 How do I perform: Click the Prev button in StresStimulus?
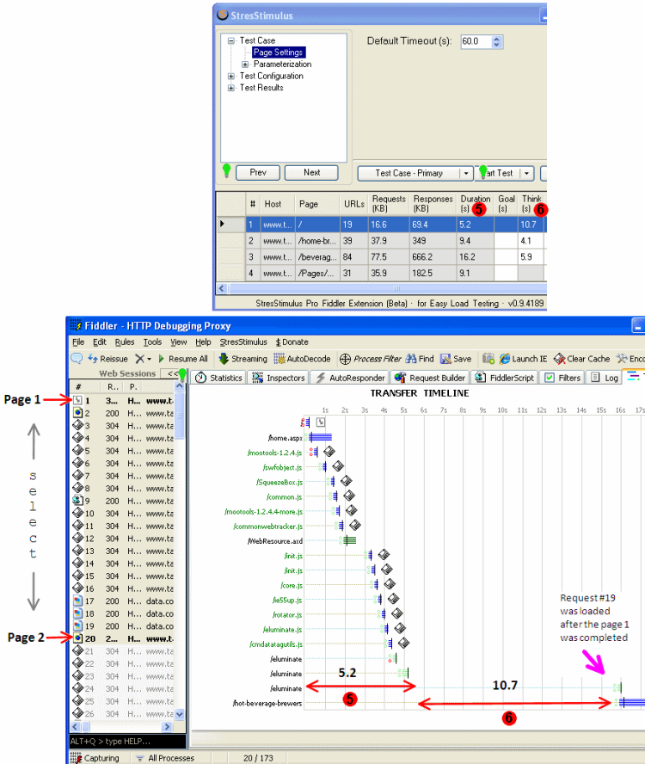pos(258,172)
